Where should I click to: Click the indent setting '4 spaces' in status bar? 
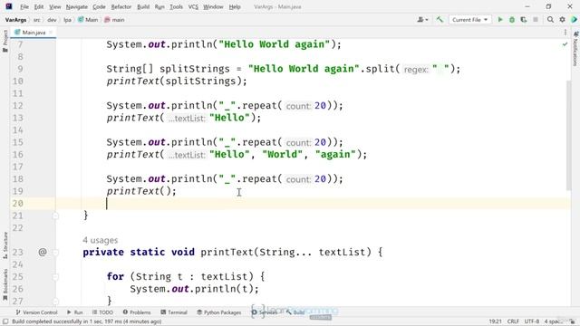pos(553,321)
